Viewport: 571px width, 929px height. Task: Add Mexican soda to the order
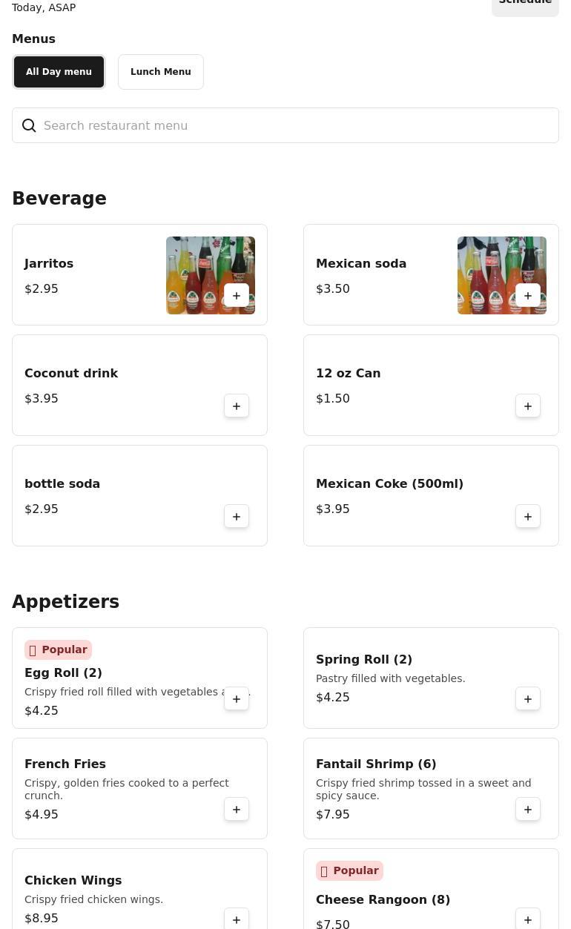point(528,296)
